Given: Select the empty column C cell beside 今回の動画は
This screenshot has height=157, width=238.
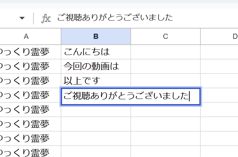Looking at the screenshot, I should coord(166,66).
